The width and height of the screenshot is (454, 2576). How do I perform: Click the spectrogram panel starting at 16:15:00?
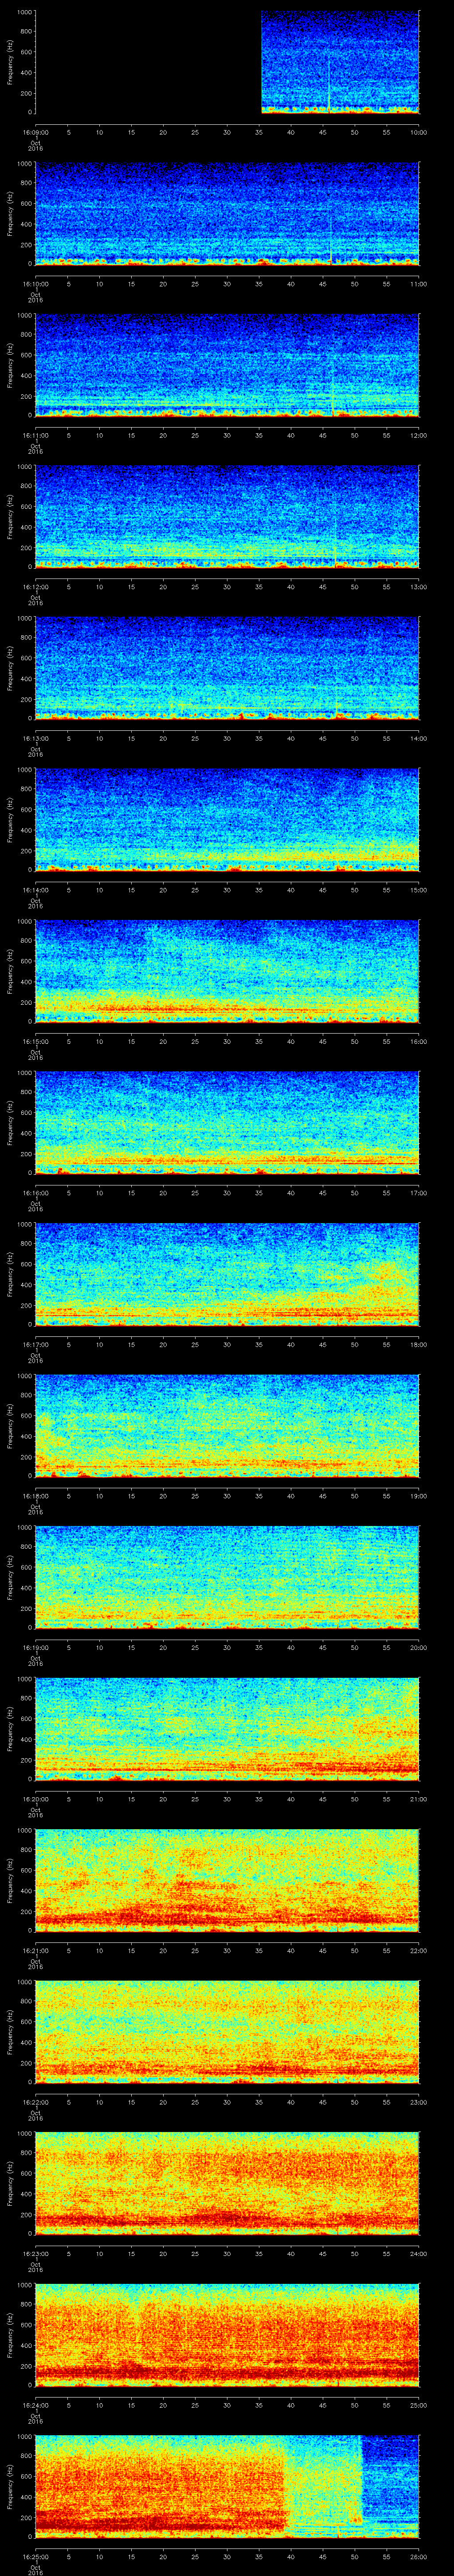pyautogui.click(x=227, y=971)
